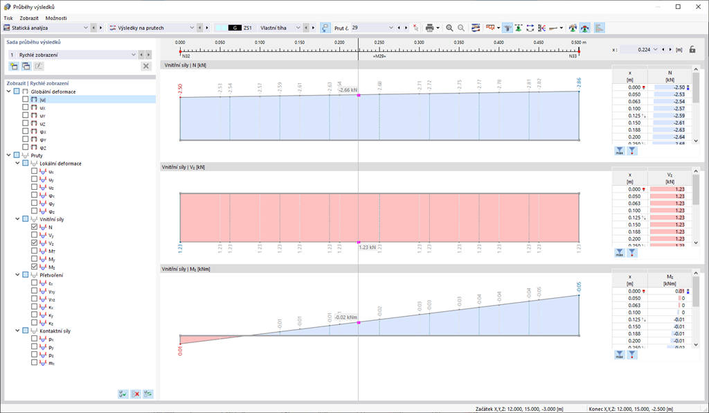
Task: Click the G load case color badge
Action: pyautogui.click(x=235, y=28)
